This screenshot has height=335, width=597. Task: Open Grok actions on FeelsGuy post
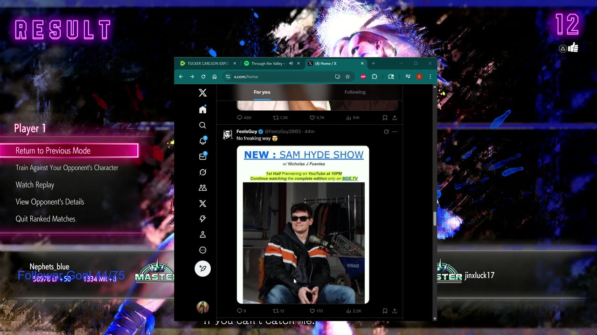point(386,132)
